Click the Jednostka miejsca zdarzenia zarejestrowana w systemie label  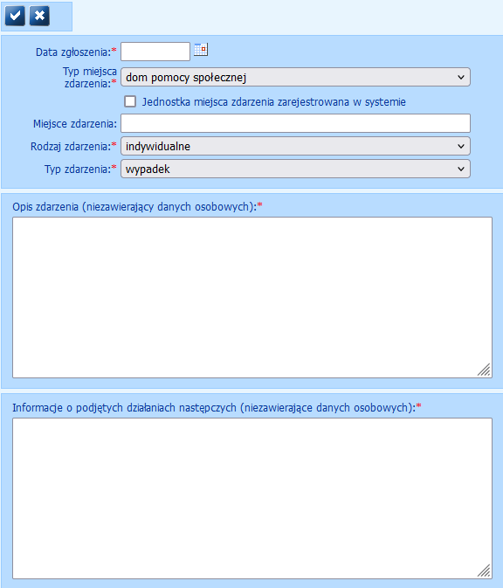274,102
